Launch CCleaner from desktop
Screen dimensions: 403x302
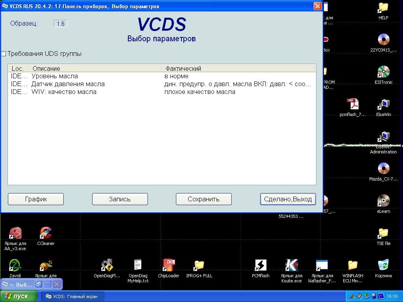46,236
